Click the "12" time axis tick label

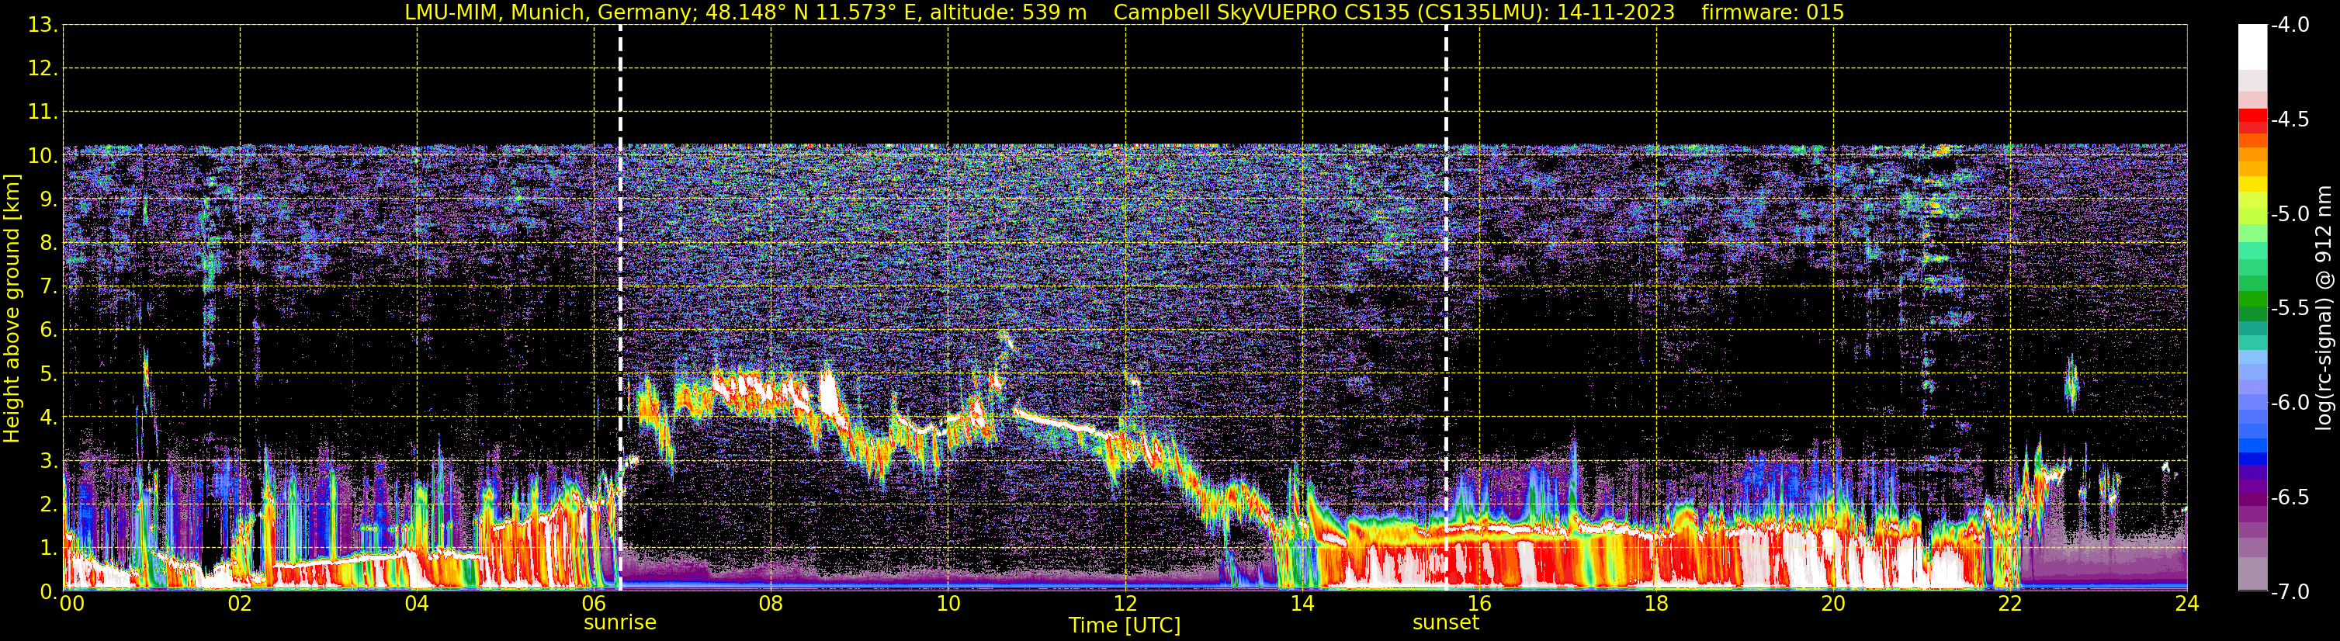coord(1125,604)
